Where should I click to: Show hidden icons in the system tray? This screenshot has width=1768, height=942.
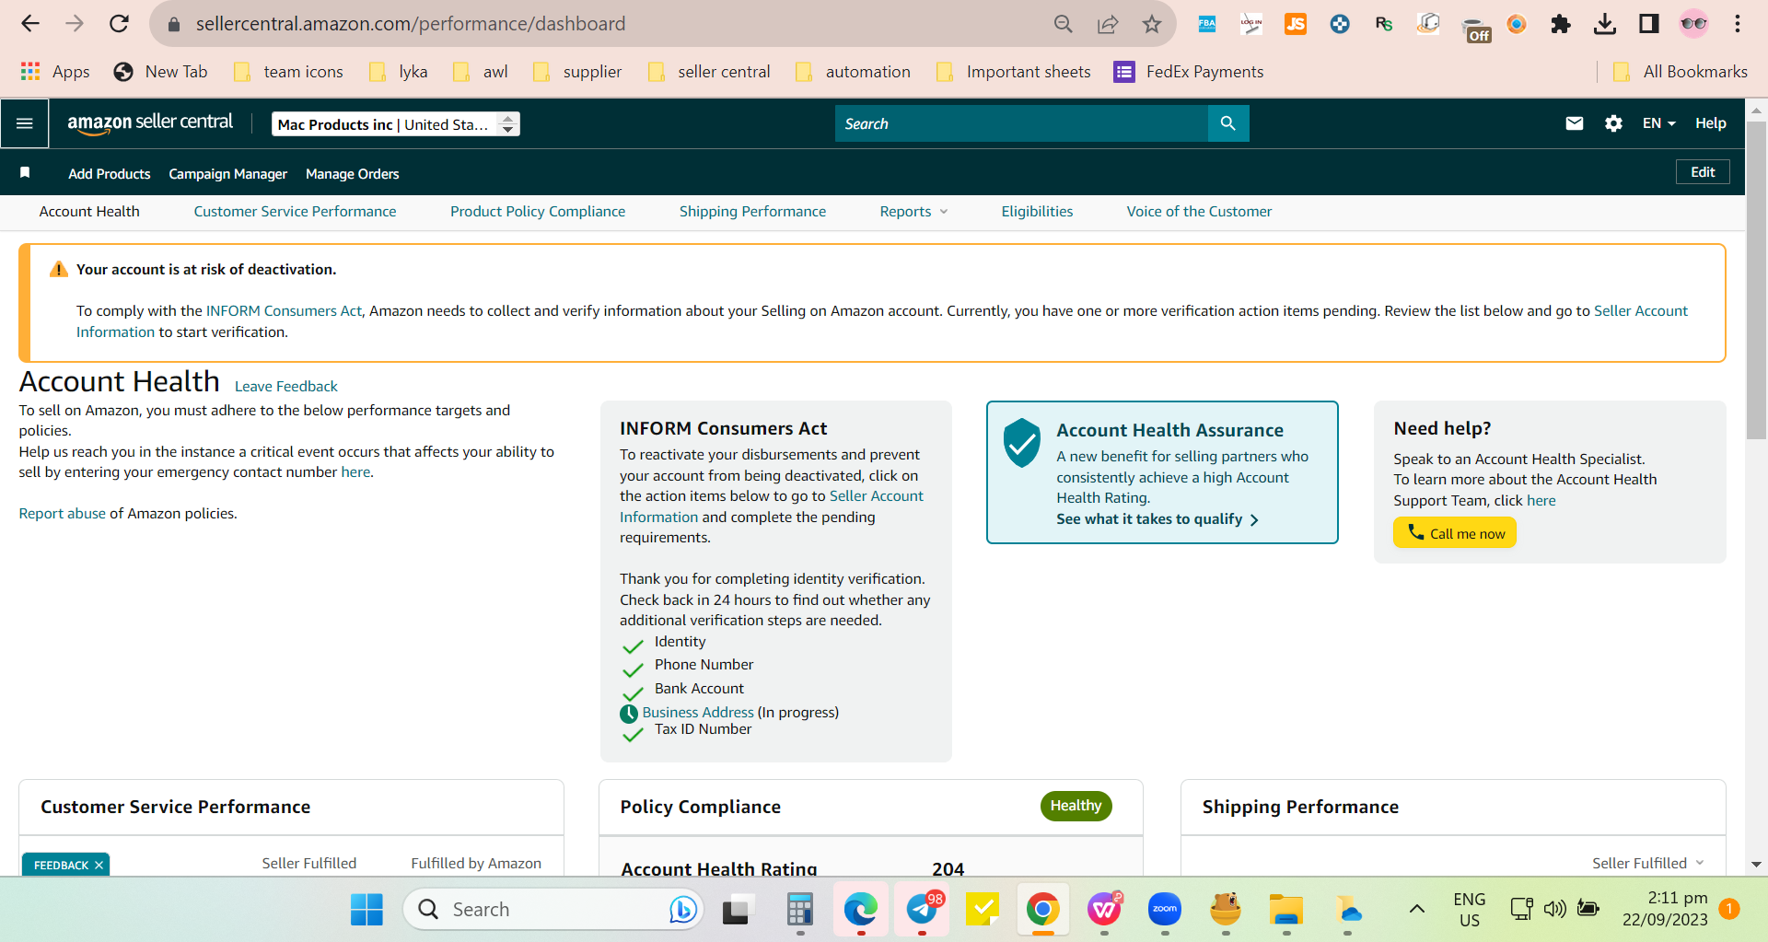[x=1417, y=910]
